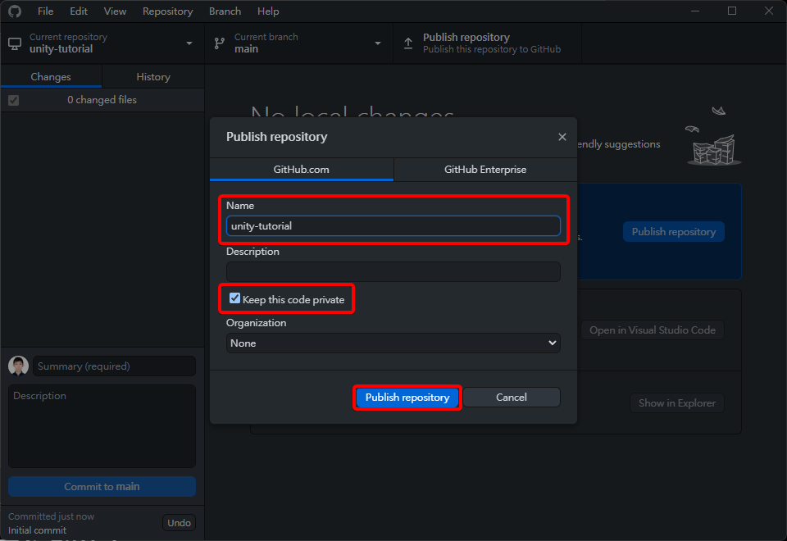Close the Publish repository dialog with X
787x541 pixels.
click(x=562, y=137)
